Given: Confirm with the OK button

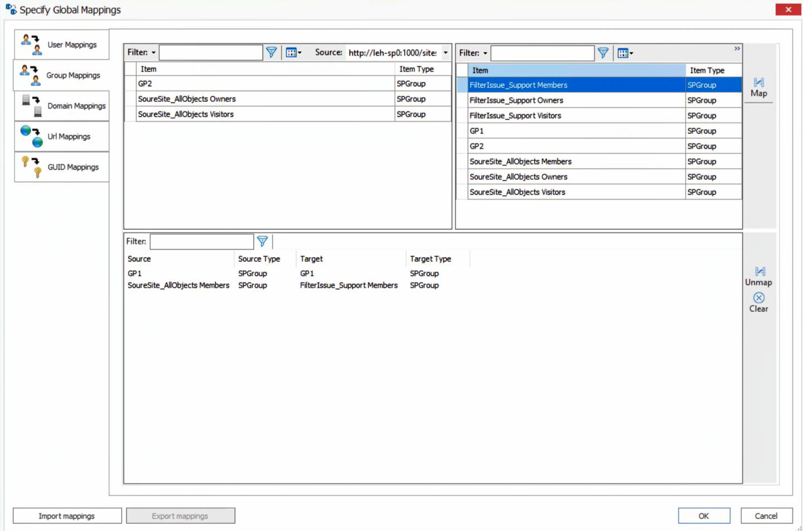Looking at the screenshot, I should [x=703, y=516].
